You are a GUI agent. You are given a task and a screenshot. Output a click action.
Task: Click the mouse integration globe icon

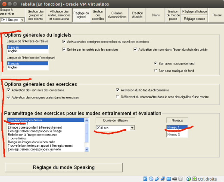189,179
